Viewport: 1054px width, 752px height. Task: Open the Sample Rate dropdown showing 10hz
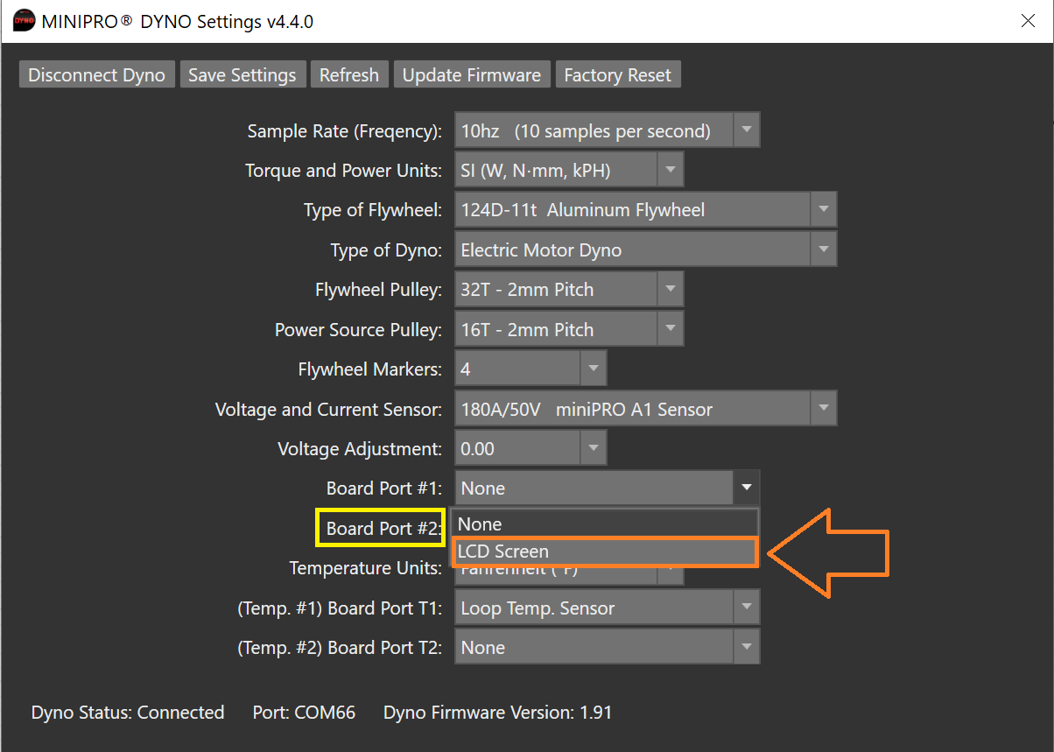pyautogui.click(x=608, y=130)
